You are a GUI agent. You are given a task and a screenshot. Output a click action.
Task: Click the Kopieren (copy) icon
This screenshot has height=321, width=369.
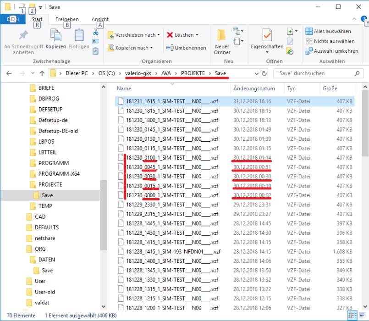coord(56,37)
